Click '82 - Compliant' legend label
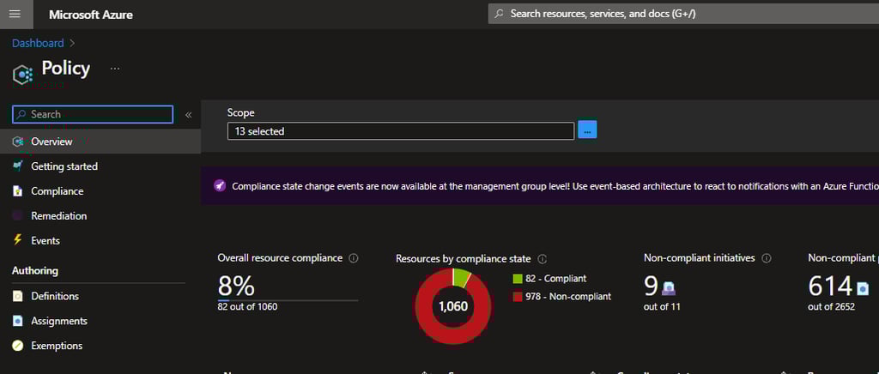879x374 pixels. 556,278
